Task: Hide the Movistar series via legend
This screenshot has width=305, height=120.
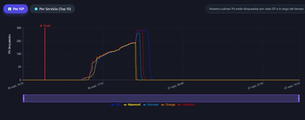Action: tap(151, 105)
